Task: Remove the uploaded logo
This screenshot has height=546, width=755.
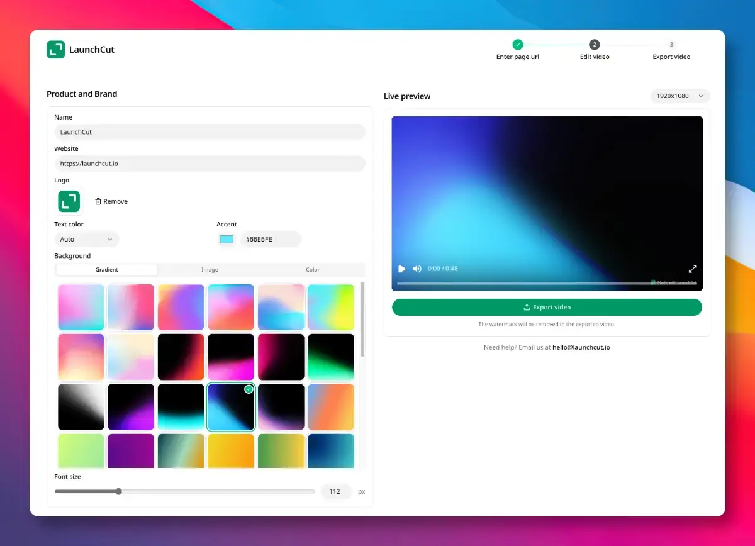Action: 111,201
